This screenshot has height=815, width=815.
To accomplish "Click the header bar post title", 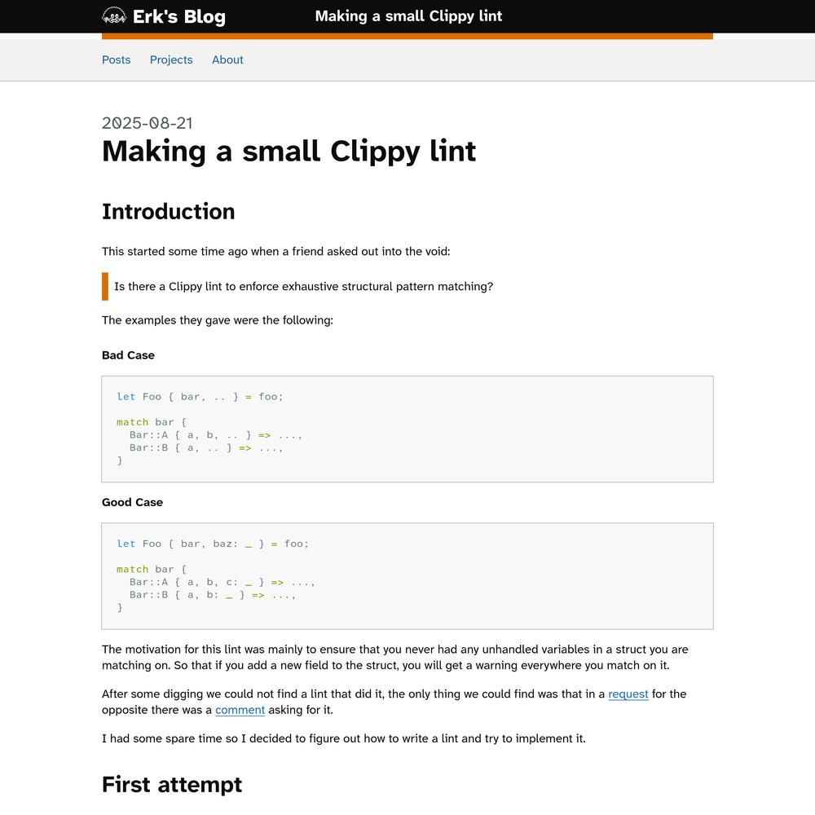I will pos(408,16).
